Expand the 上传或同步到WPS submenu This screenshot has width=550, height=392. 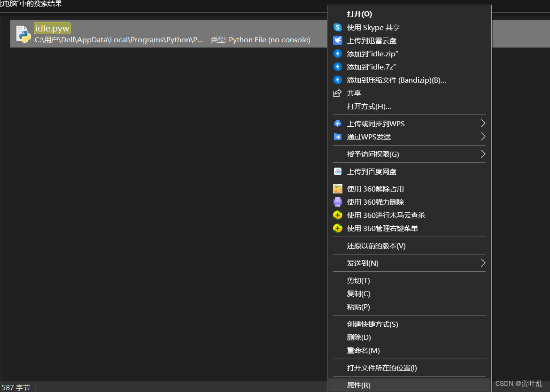pyautogui.click(x=483, y=123)
